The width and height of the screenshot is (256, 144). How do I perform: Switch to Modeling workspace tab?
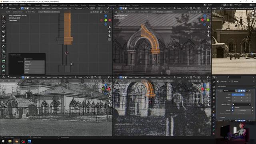pyautogui.click(x=45, y=5)
